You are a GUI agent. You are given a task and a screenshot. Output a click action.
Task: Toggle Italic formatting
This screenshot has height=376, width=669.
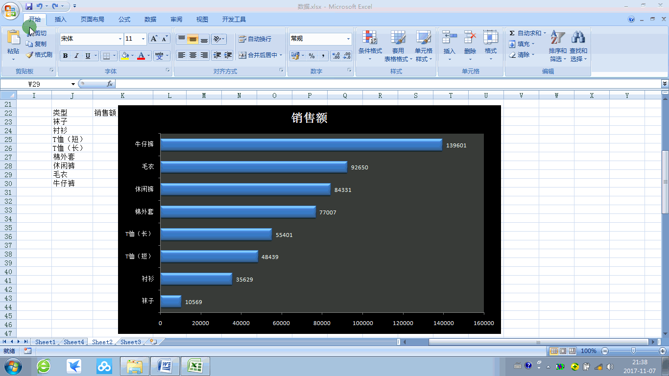tap(76, 56)
